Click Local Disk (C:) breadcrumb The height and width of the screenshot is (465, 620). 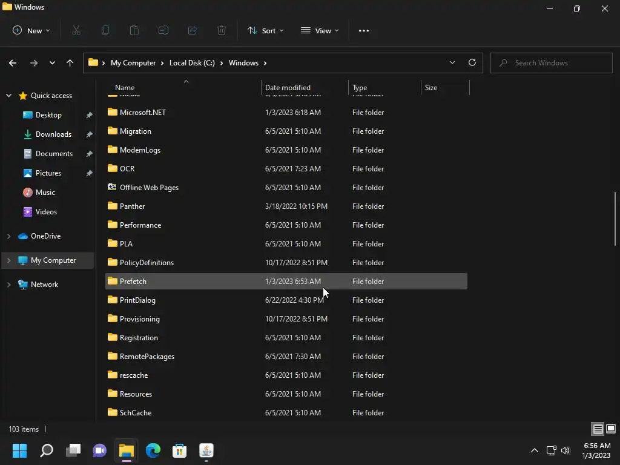coord(192,63)
